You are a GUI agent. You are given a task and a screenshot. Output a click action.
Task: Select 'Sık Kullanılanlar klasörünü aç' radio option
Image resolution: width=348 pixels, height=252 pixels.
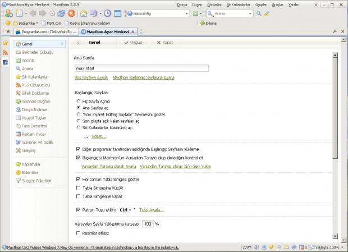click(78, 127)
